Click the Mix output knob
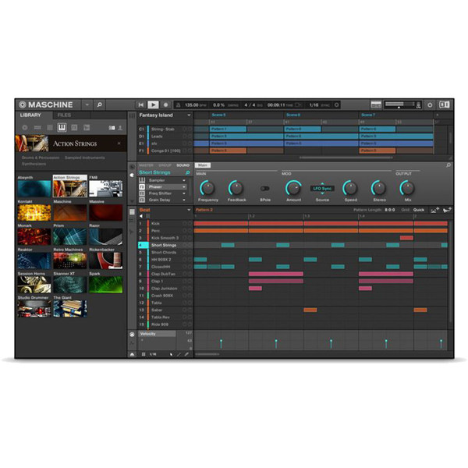Image resolution: width=468 pixels, height=468 pixels. pos(407,188)
